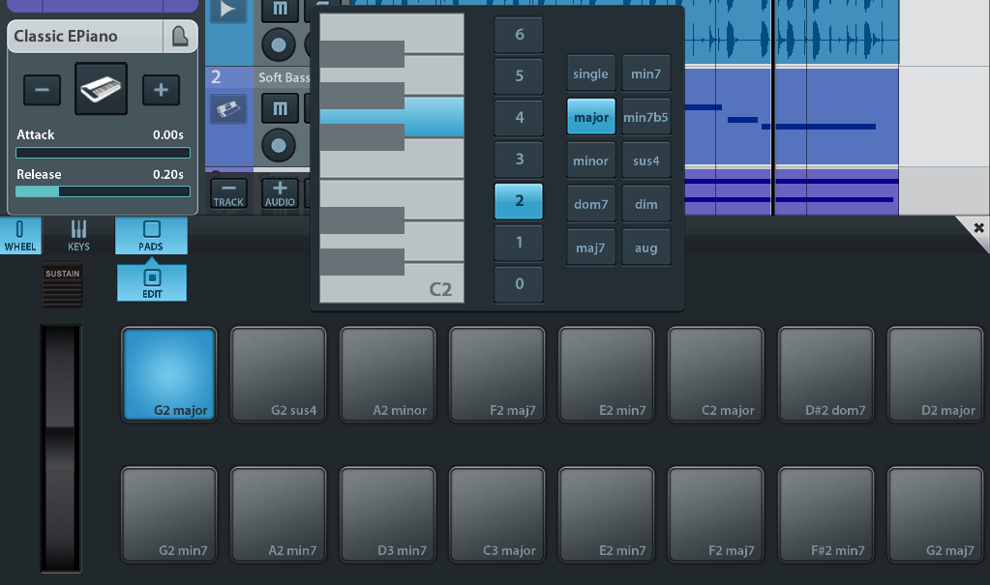The image size is (990, 585).
Task: Open the pad EDIT mode icon
Action: click(x=151, y=279)
